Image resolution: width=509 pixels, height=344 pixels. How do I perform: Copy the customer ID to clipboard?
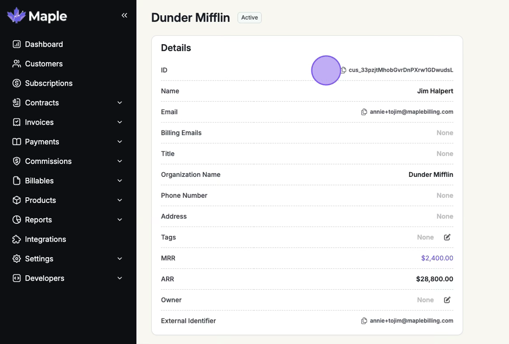[x=344, y=70]
